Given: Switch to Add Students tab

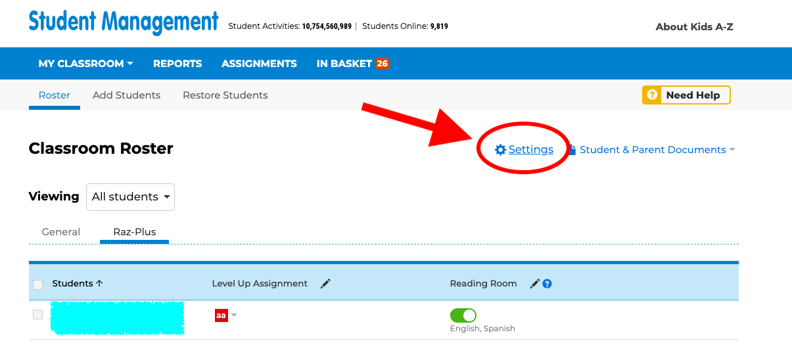Looking at the screenshot, I should (x=126, y=95).
